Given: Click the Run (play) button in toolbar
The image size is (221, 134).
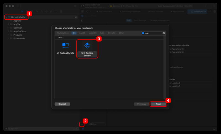Looking at the screenshot, I should coord(75,6).
